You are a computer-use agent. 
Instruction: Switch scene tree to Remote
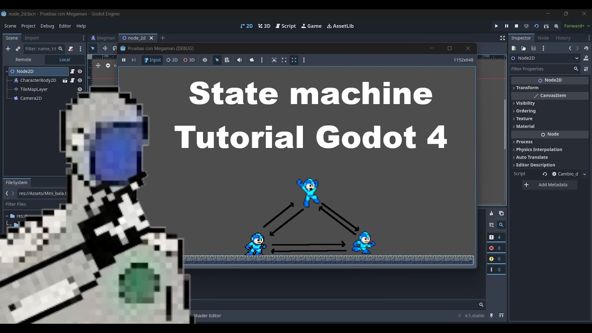pyautogui.click(x=23, y=60)
